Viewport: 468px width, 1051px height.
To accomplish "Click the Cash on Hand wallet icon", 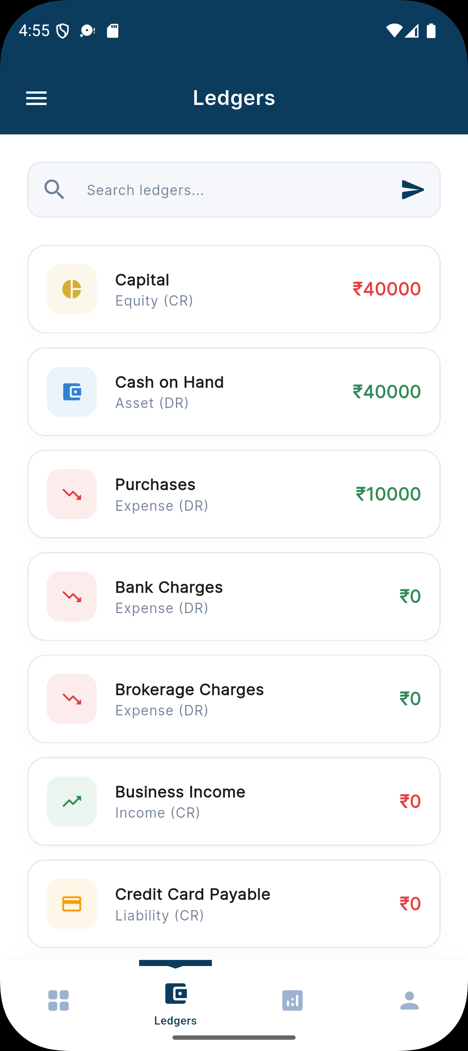I will coord(72,392).
